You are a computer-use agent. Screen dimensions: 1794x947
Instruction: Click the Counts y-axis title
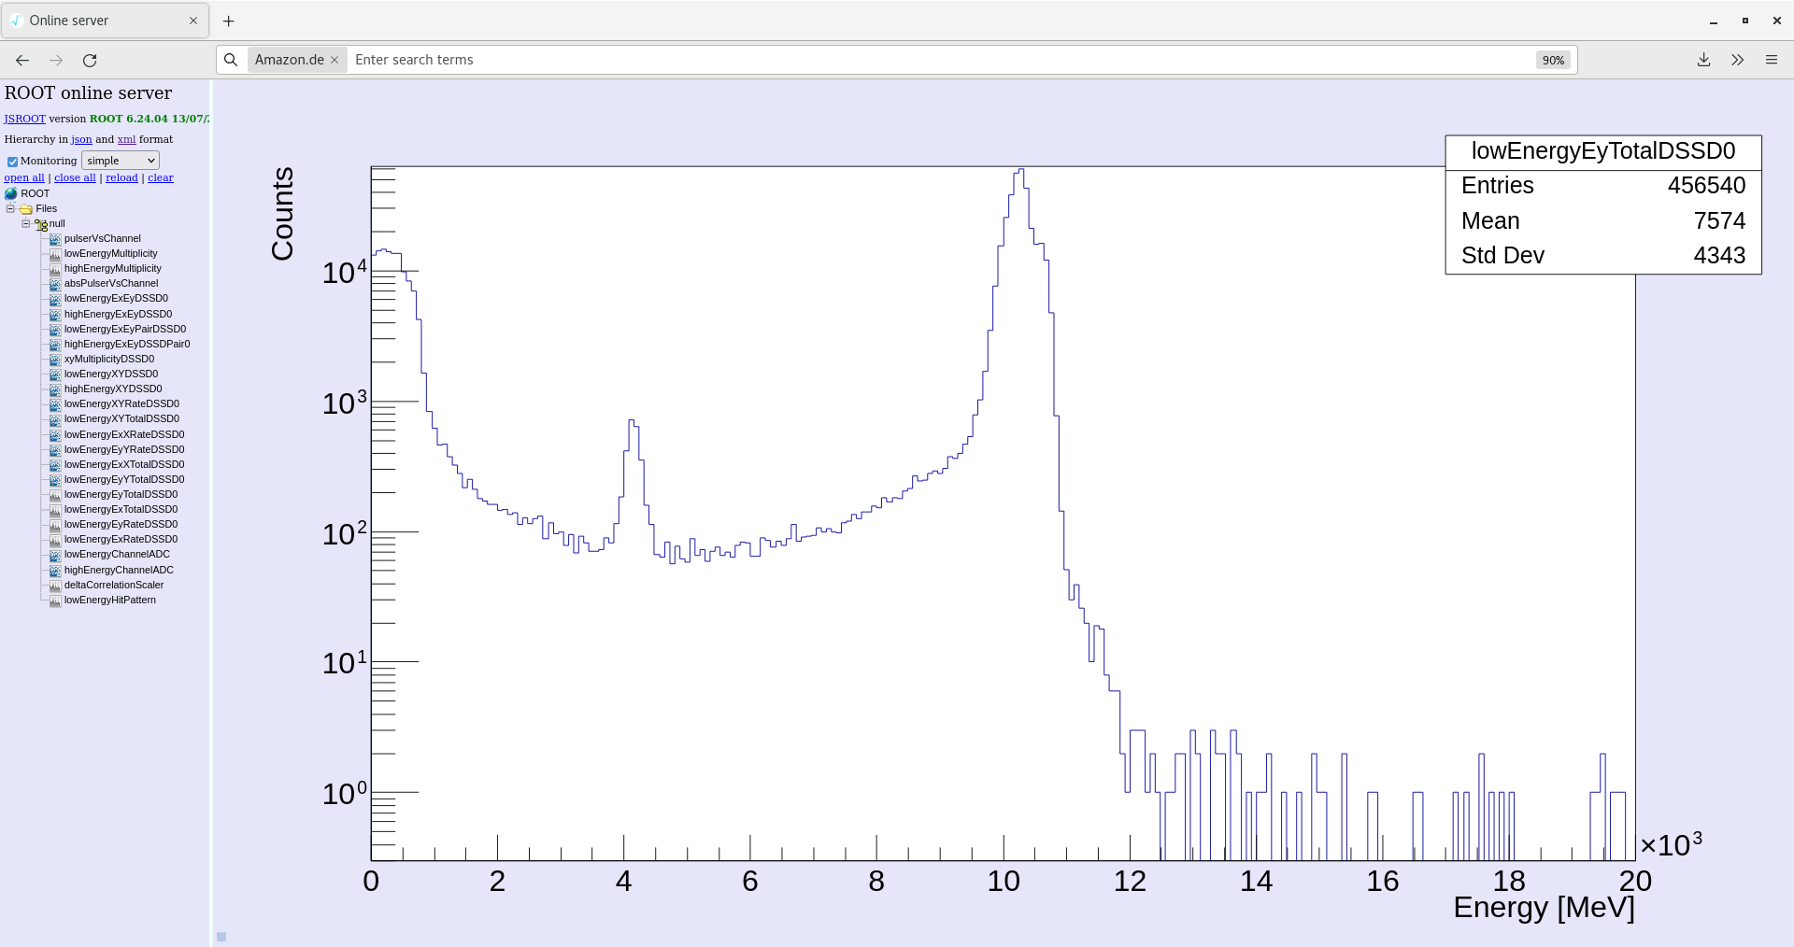pos(282,214)
